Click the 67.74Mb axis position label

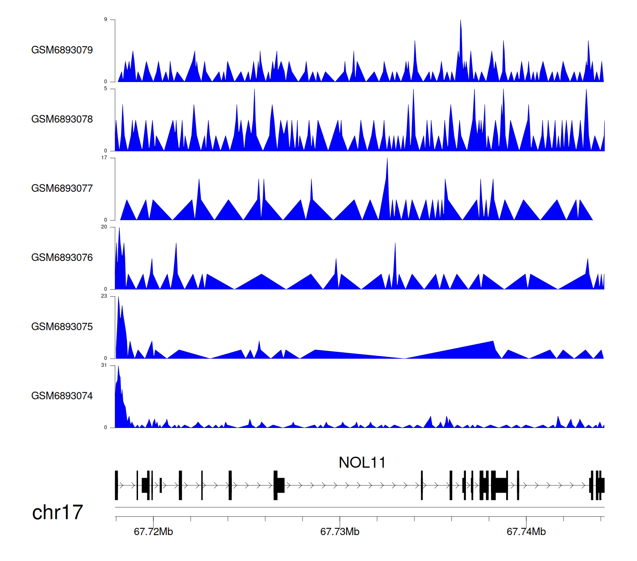[526, 532]
